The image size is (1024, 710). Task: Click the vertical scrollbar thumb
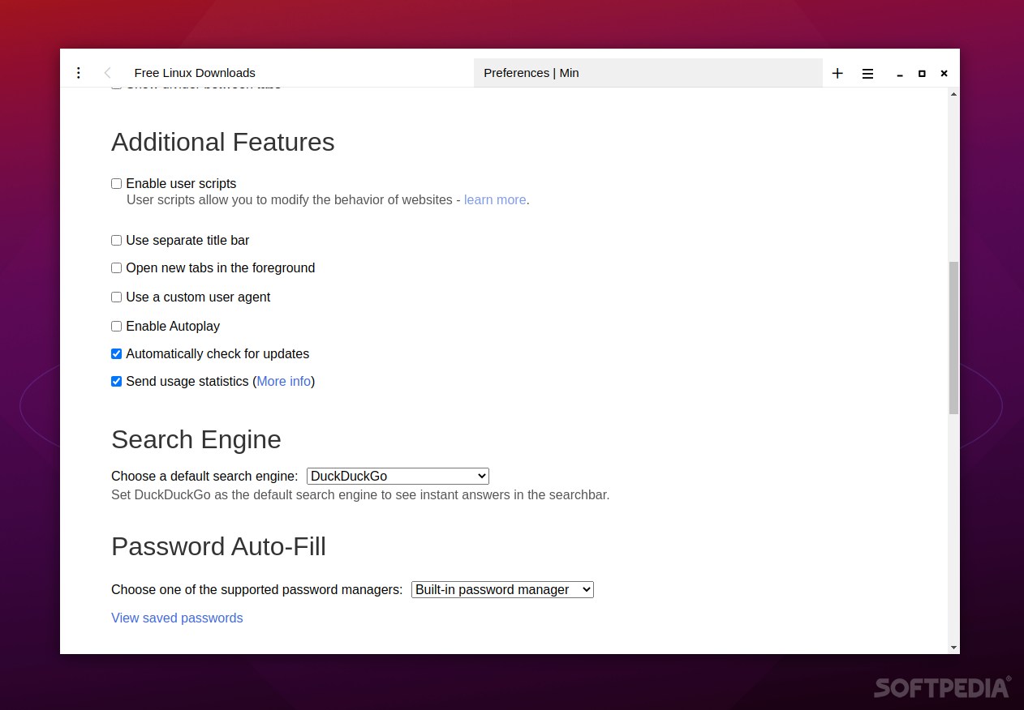(953, 338)
